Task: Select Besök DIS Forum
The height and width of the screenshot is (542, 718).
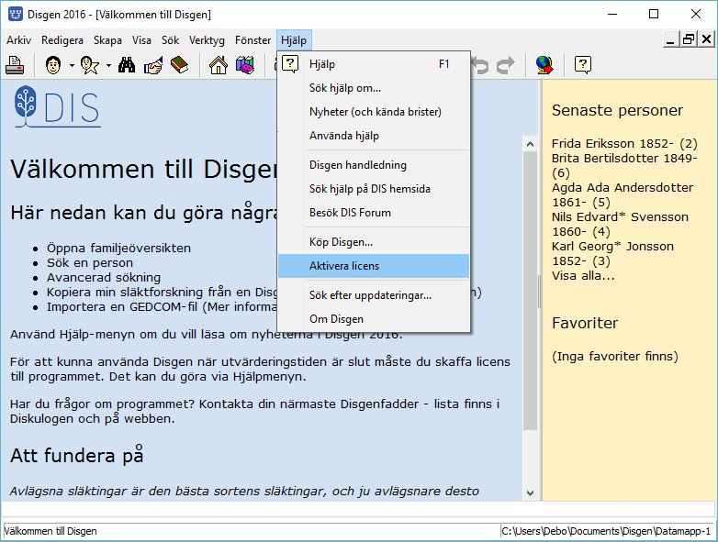Action: point(374,212)
